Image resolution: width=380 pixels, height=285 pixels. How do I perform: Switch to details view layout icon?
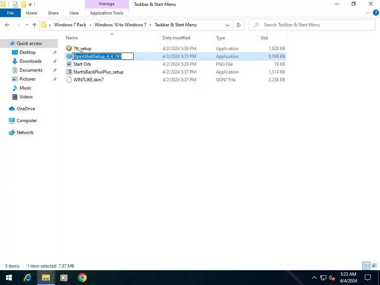(x=366, y=266)
